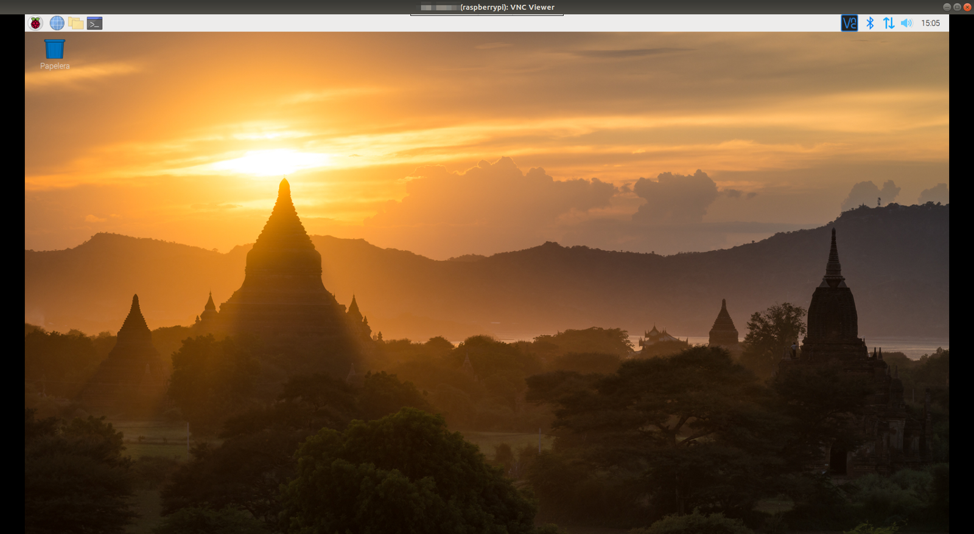Open the VNC Server tray icon
974x534 pixels.
tap(849, 23)
